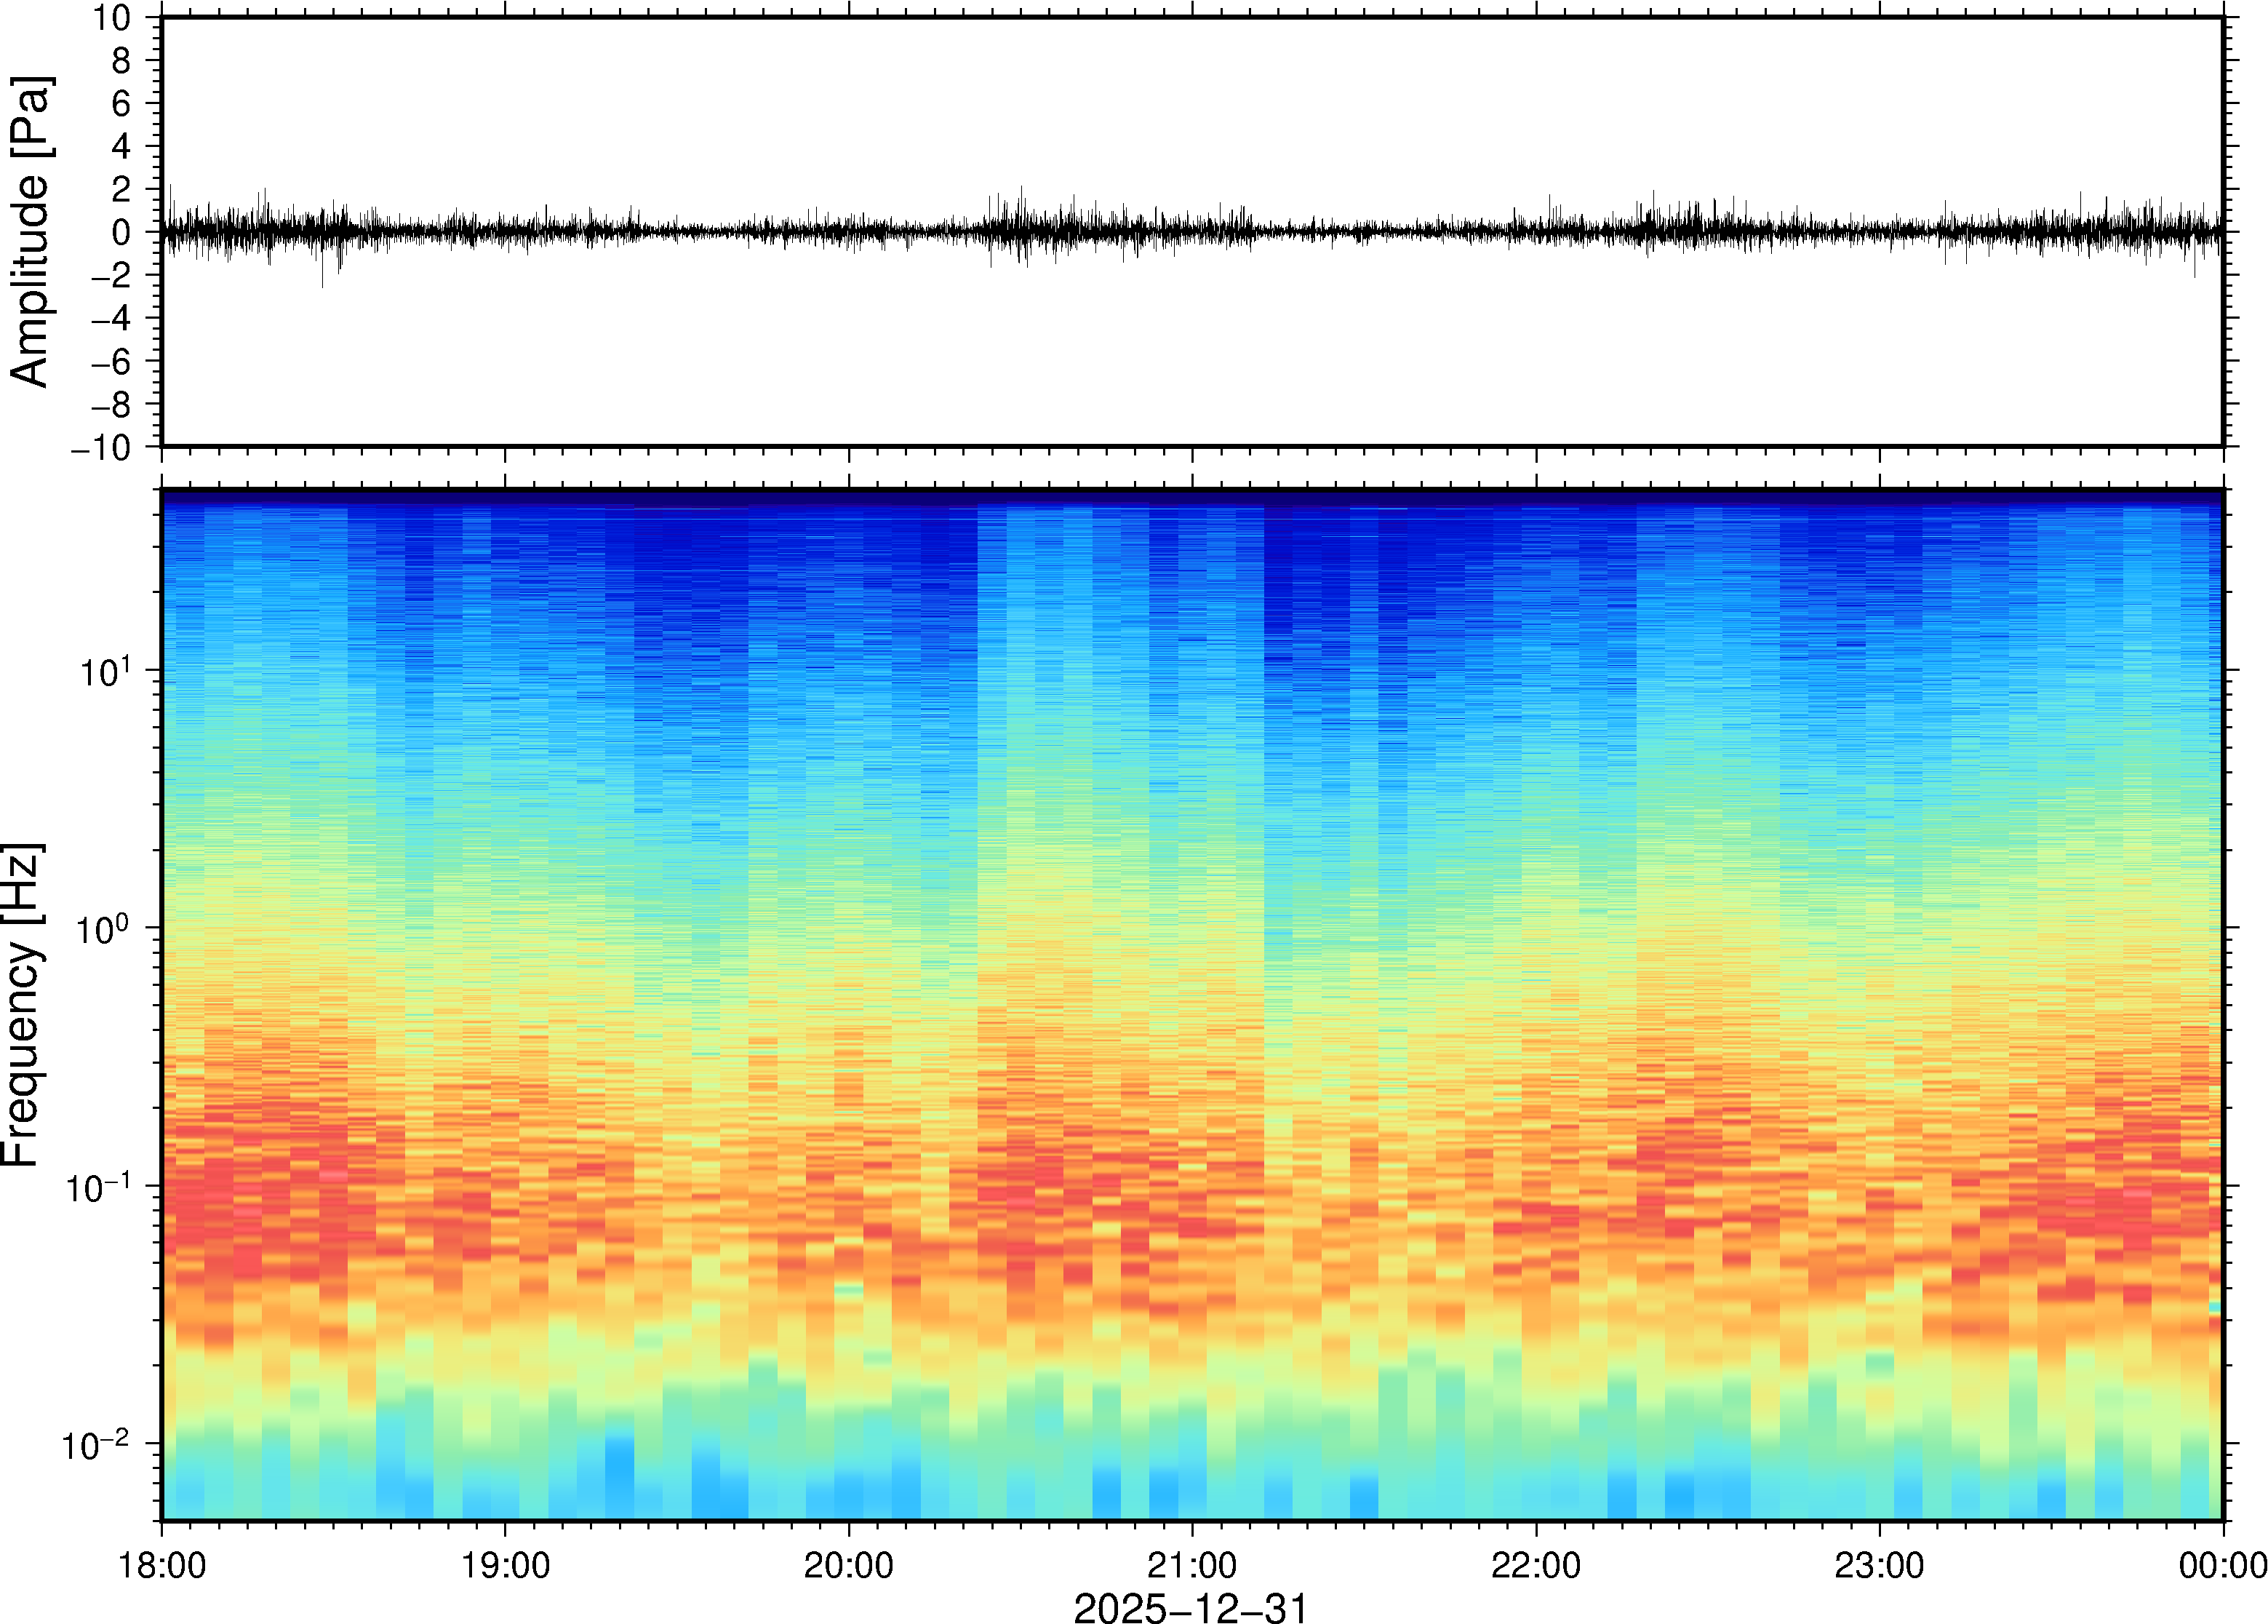
Task: Select the 2025-12-31 date label
Action: point(1189,1607)
